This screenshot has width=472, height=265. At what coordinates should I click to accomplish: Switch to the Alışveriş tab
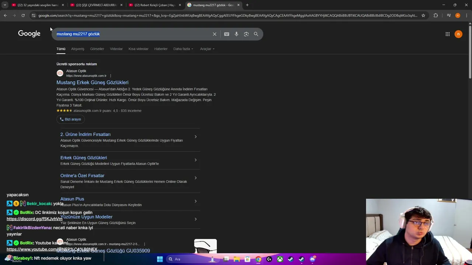pyautogui.click(x=77, y=49)
